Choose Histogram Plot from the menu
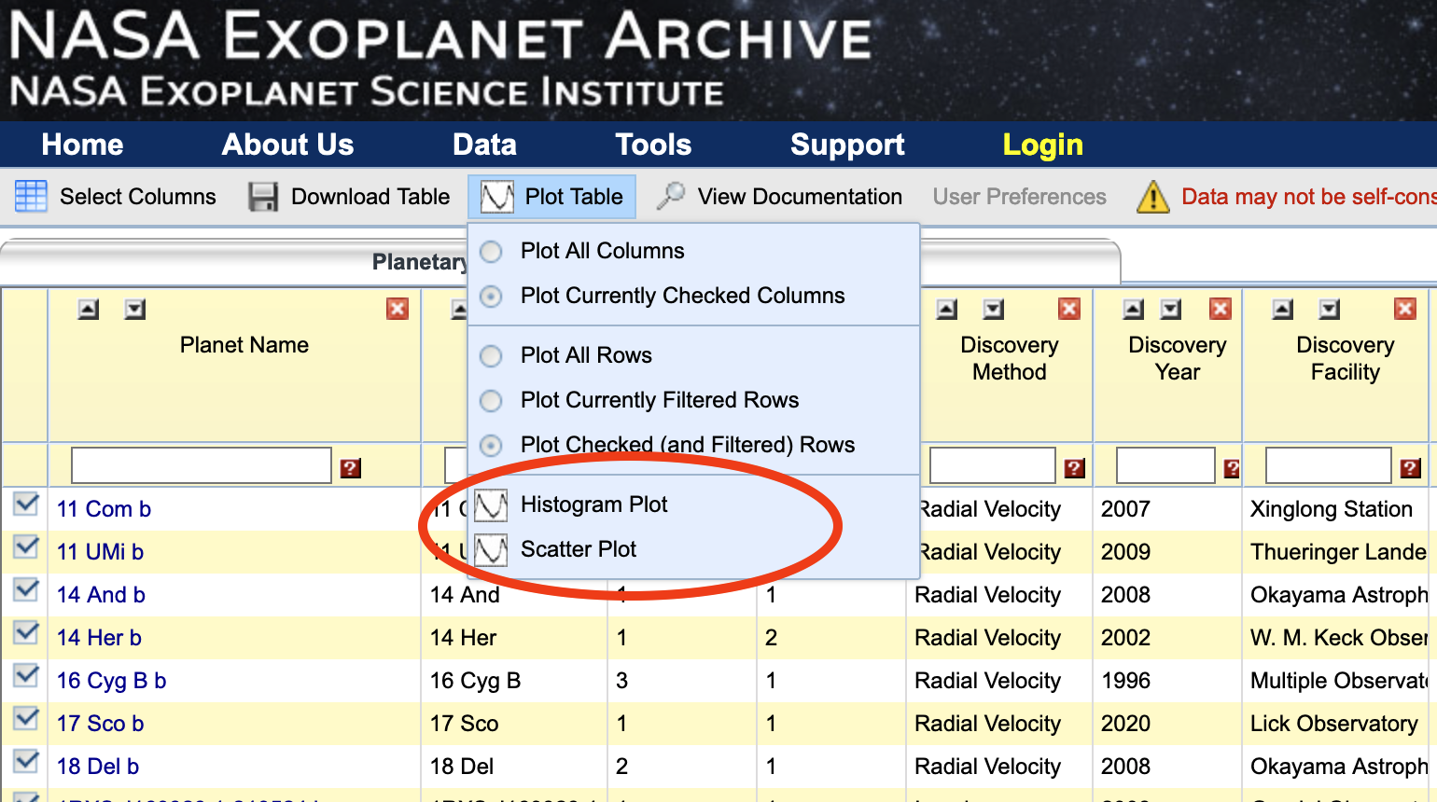The height and width of the screenshot is (802, 1437). 593,505
